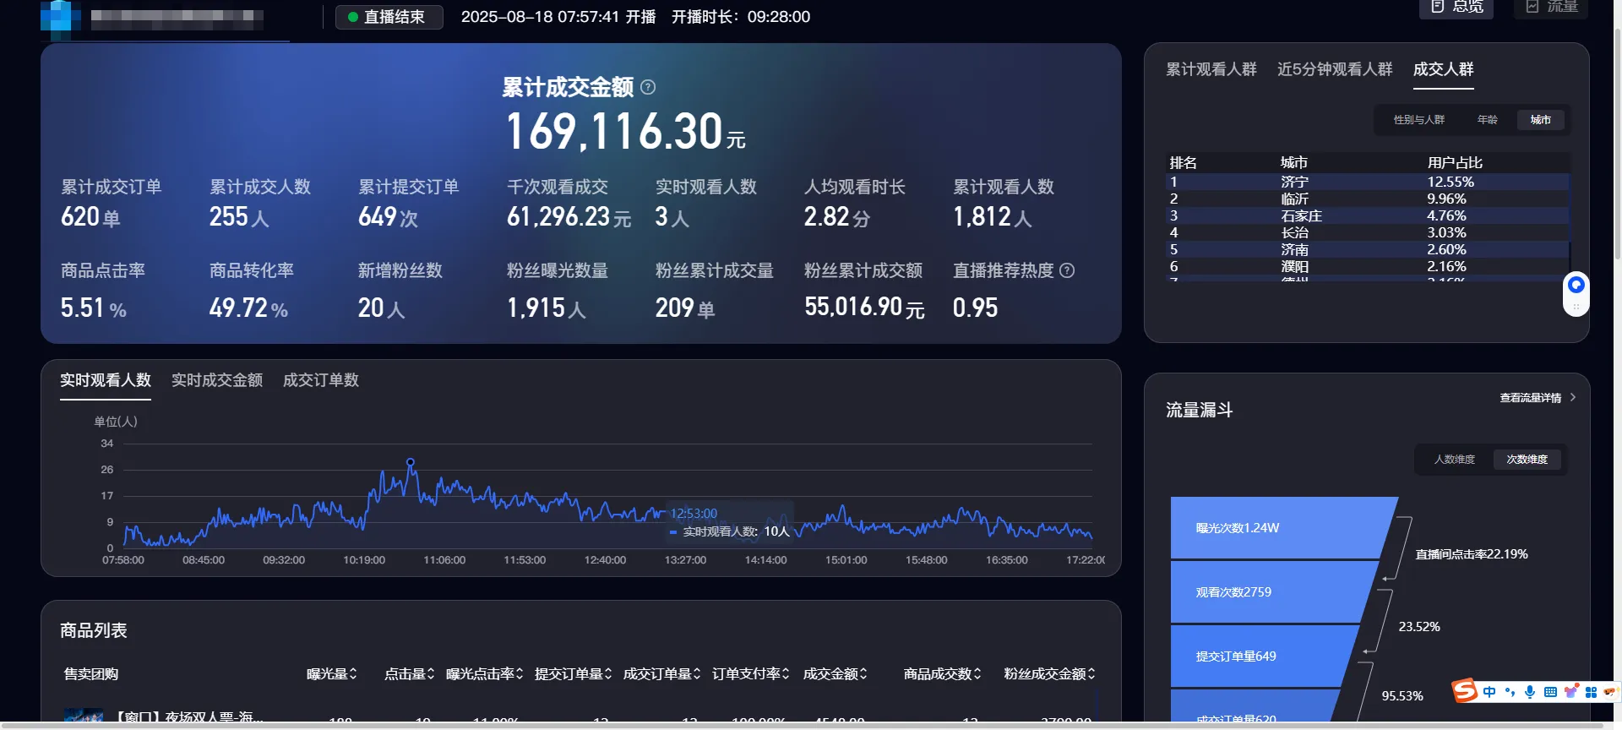Click the 长治 city row
The image size is (1622, 730).
click(x=1367, y=232)
